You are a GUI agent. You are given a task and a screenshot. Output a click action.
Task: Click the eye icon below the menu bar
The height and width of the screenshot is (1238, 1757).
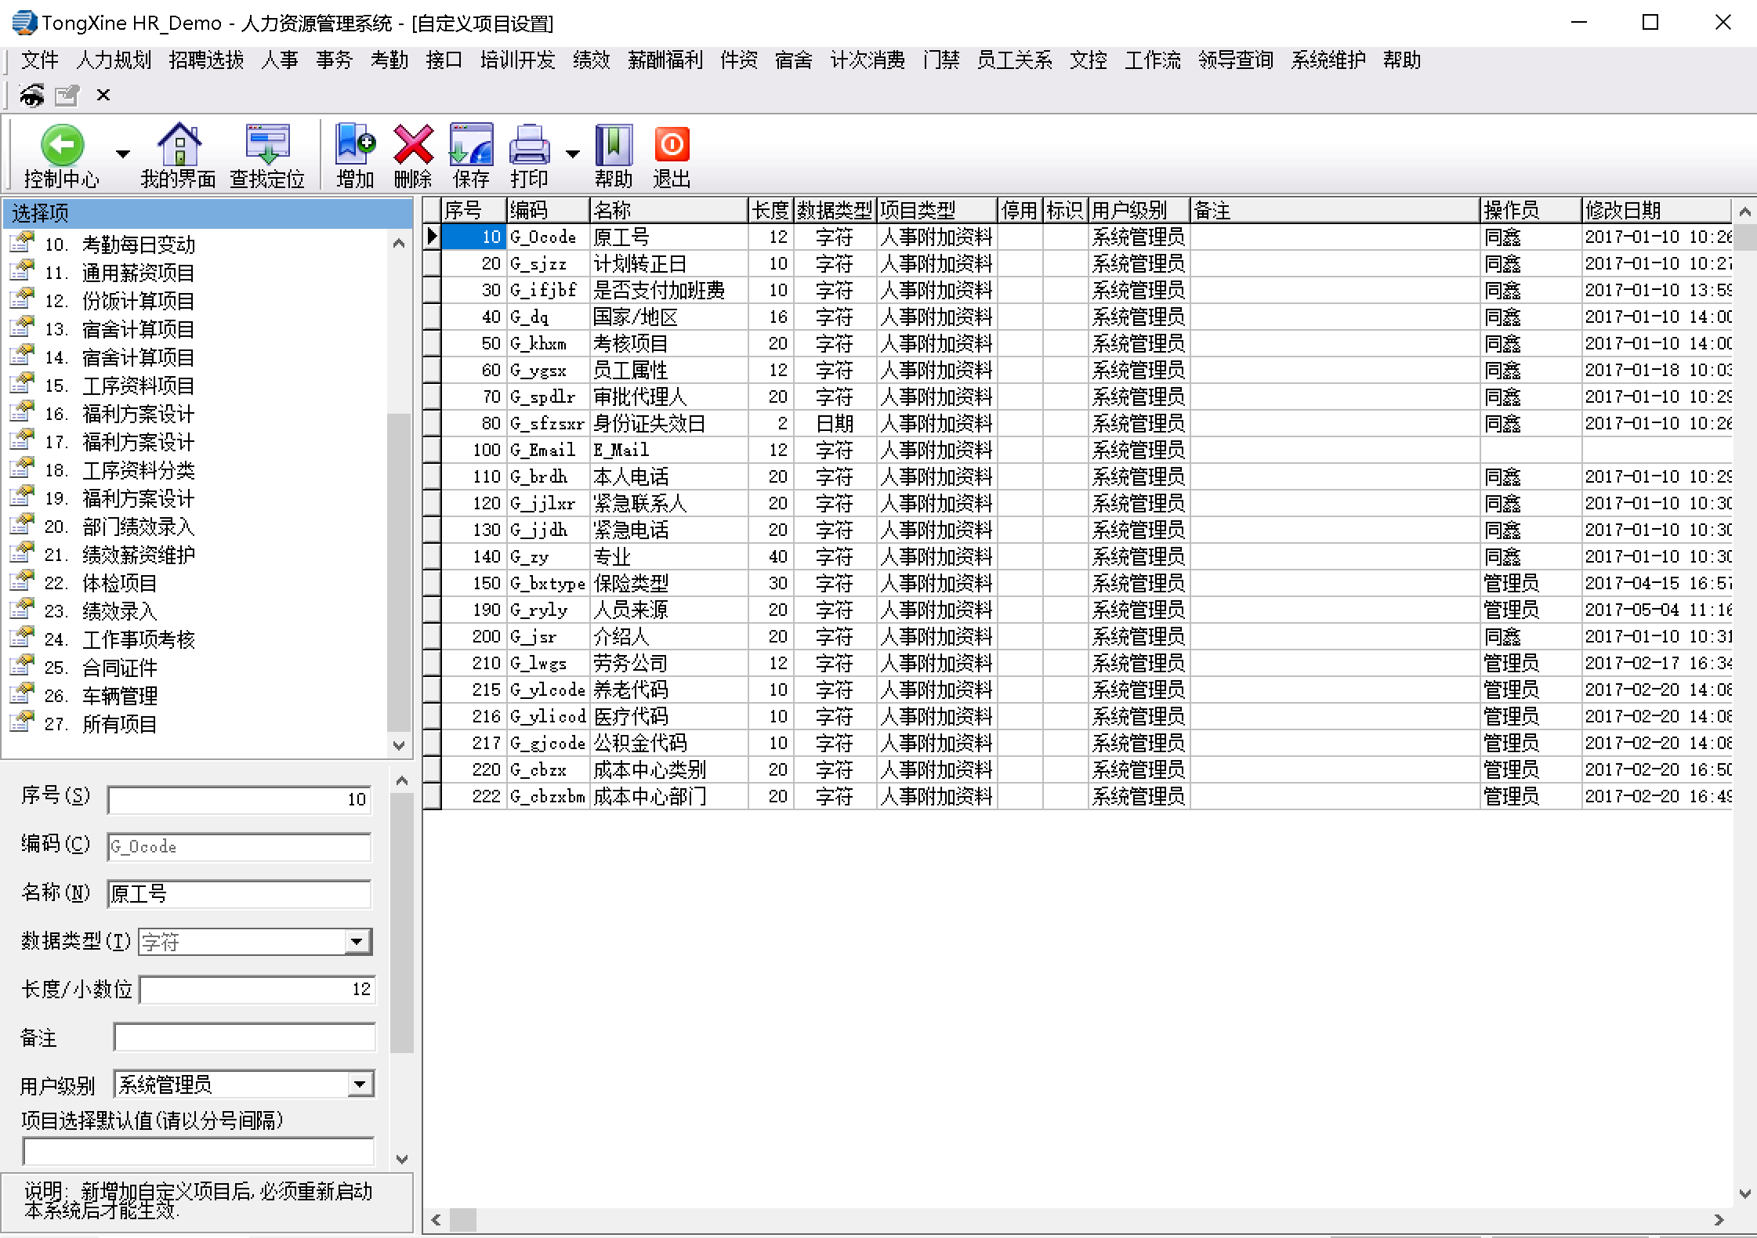[31, 96]
